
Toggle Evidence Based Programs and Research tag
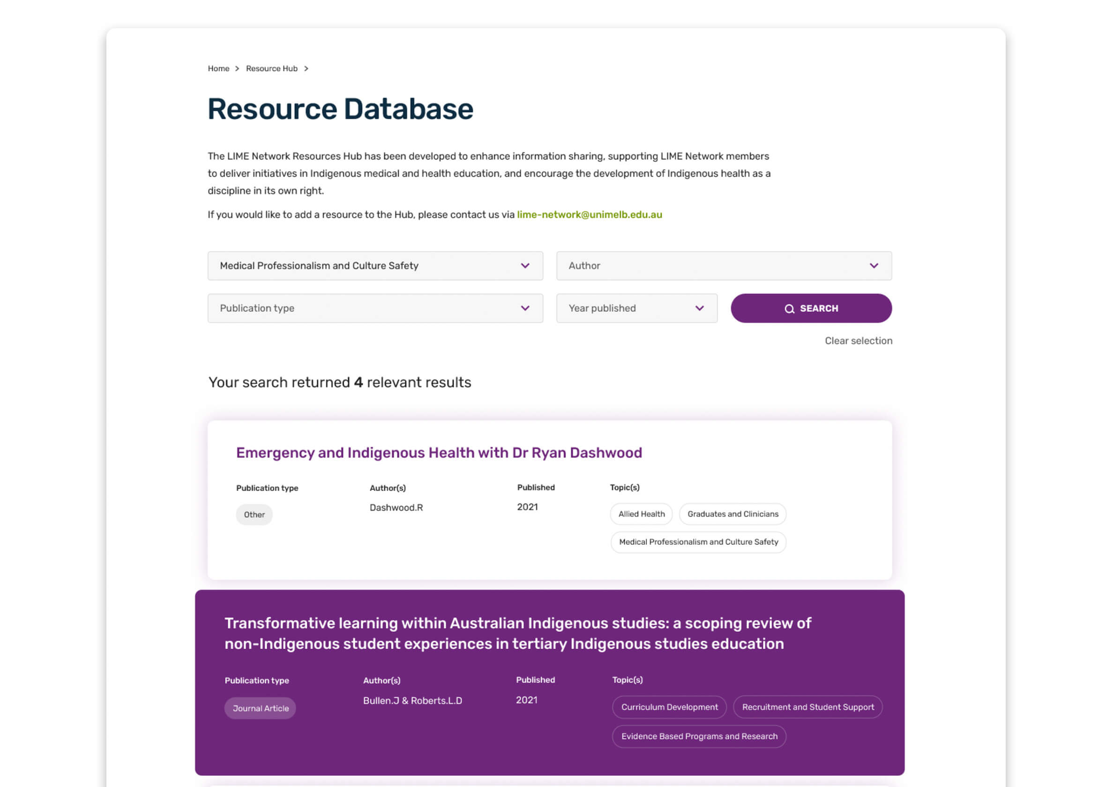[699, 737]
